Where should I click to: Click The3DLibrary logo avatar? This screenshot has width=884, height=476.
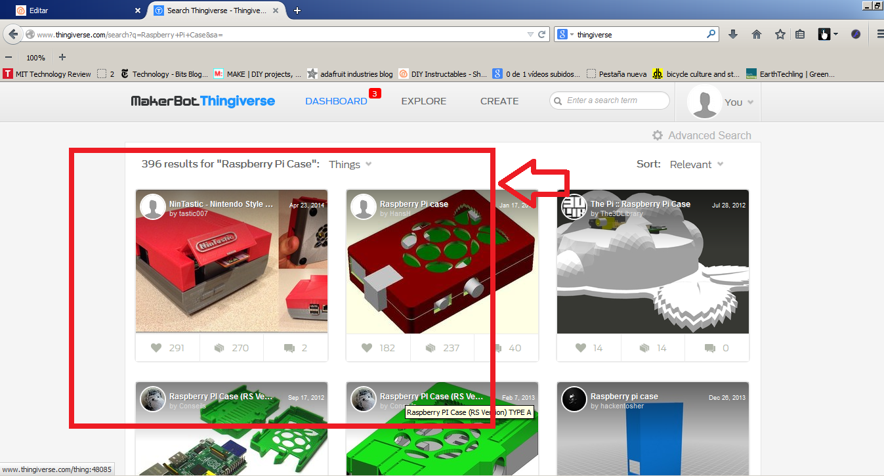[x=574, y=207]
